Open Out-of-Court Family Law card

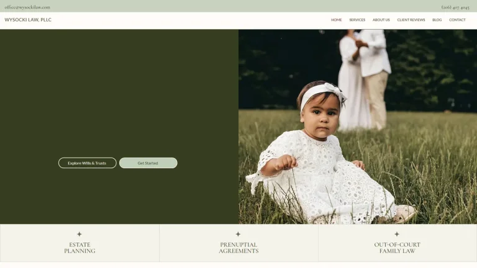397,243
